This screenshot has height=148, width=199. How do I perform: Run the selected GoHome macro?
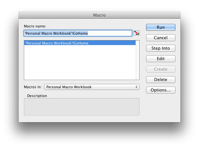click(160, 27)
